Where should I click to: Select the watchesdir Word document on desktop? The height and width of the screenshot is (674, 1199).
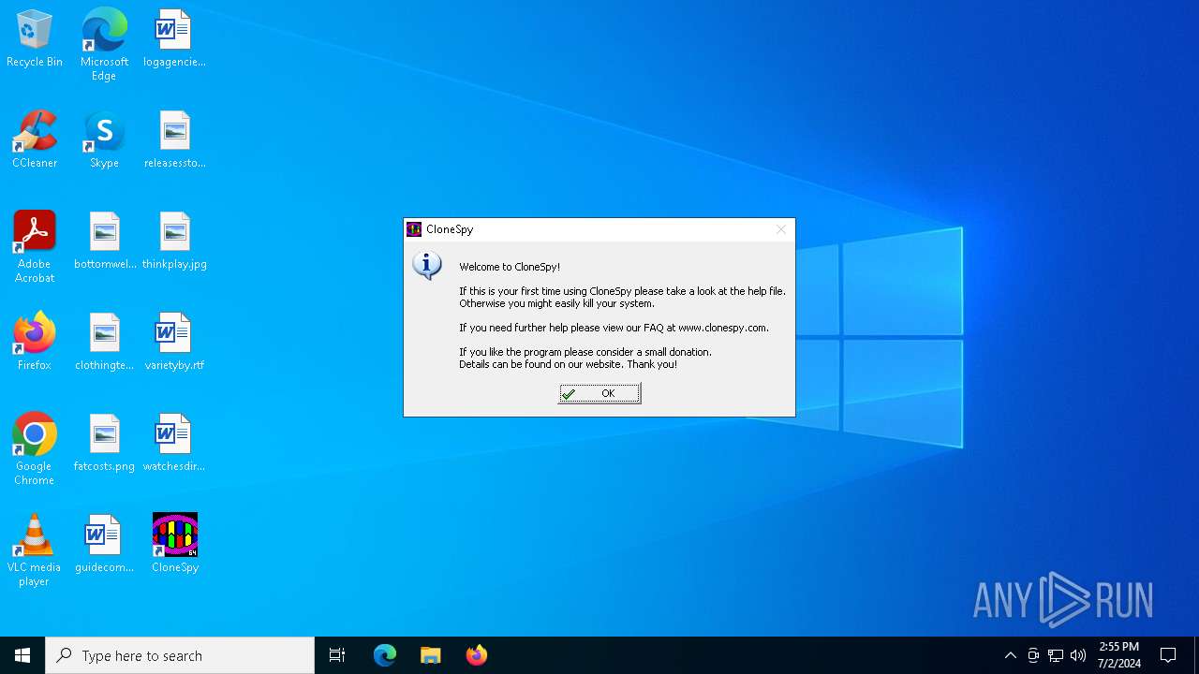[x=174, y=444]
